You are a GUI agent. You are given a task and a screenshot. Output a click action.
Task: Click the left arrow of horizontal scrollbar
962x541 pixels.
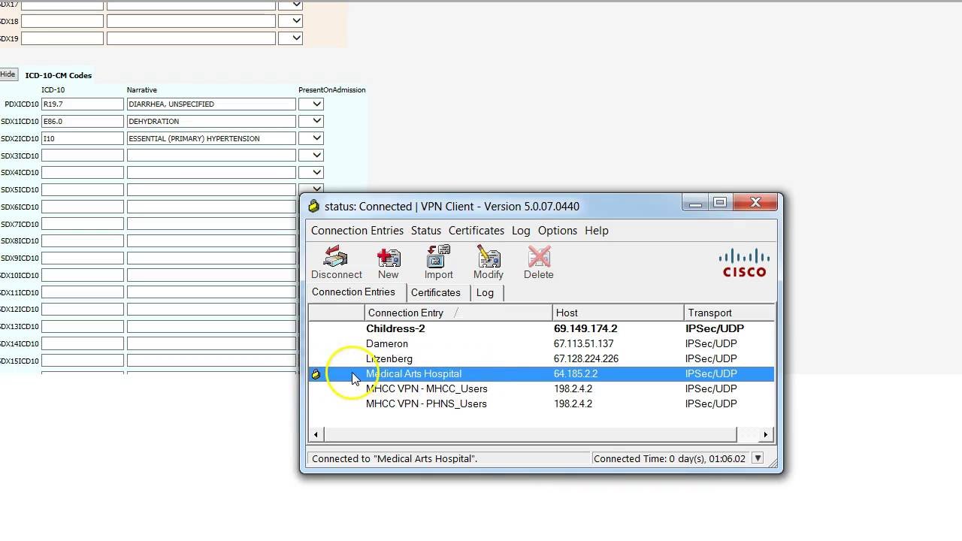[x=316, y=434]
